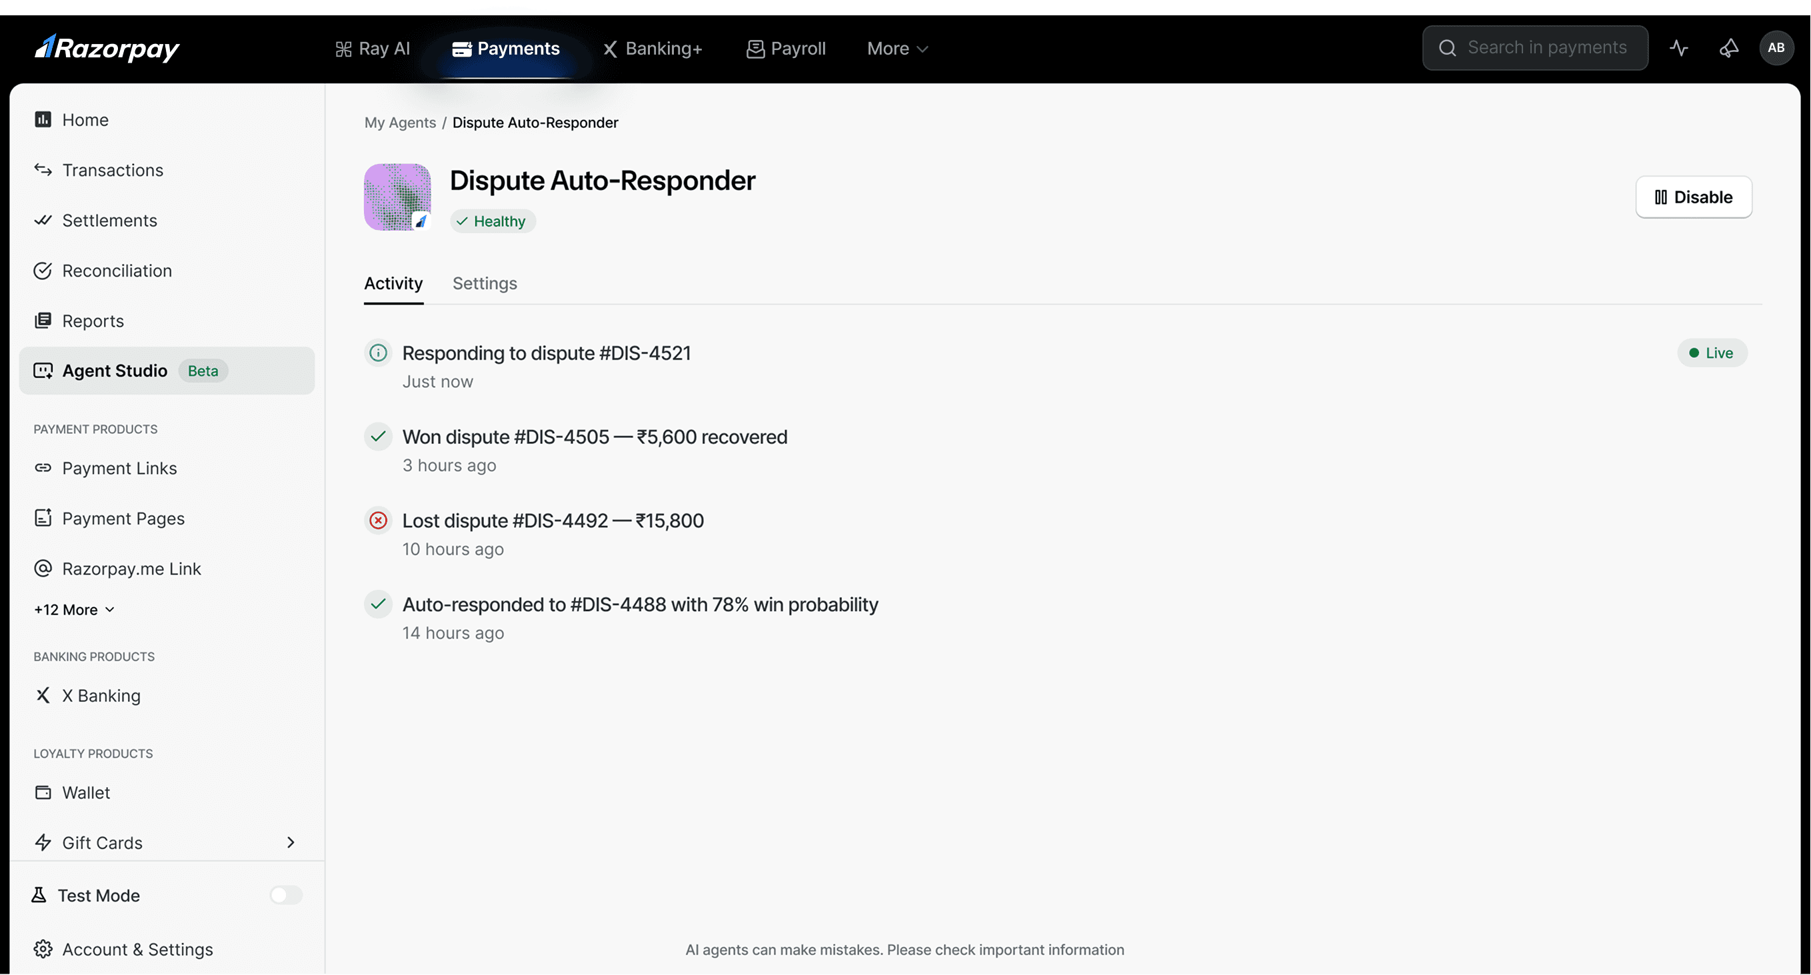Viewport: 1811px width, 975px height.
Task: Open Reconciliation from the sidebar
Action: pyautogui.click(x=117, y=271)
